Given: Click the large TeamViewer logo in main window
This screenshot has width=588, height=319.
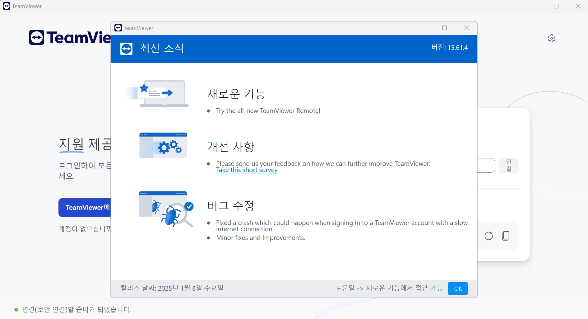Looking at the screenshot, I should click(70, 37).
